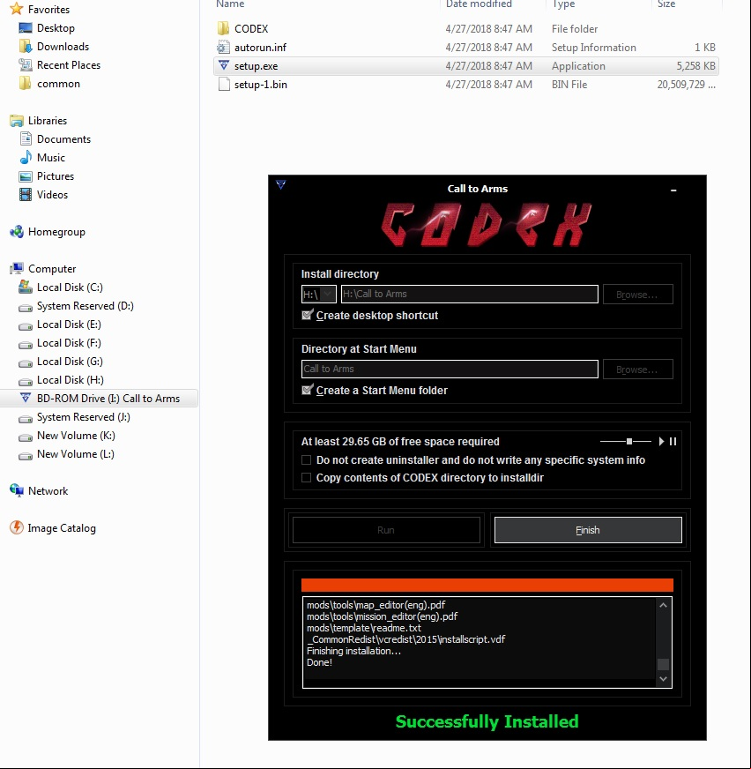The image size is (751, 769).
Task: Open the Documents library icon
Action: pyautogui.click(x=26, y=138)
